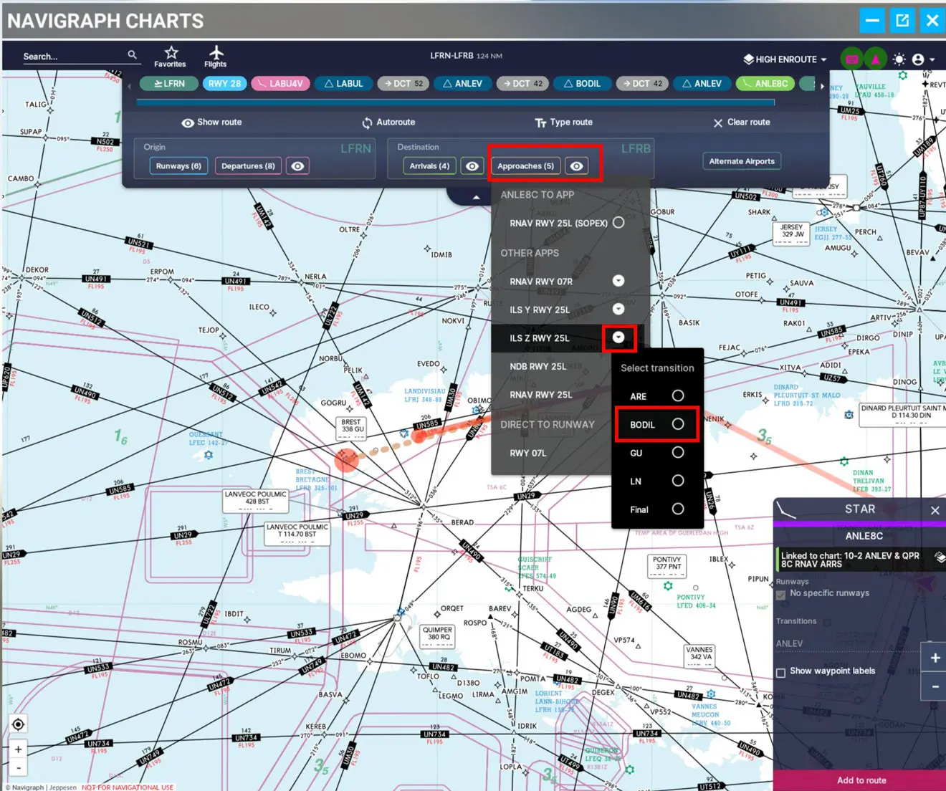The height and width of the screenshot is (791, 946).
Task: Open Departures (8) list
Action: point(248,166)
